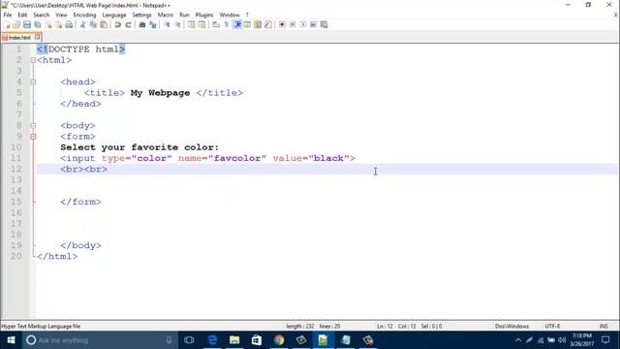Zoom out using toolbar icon

pos(177,24)
